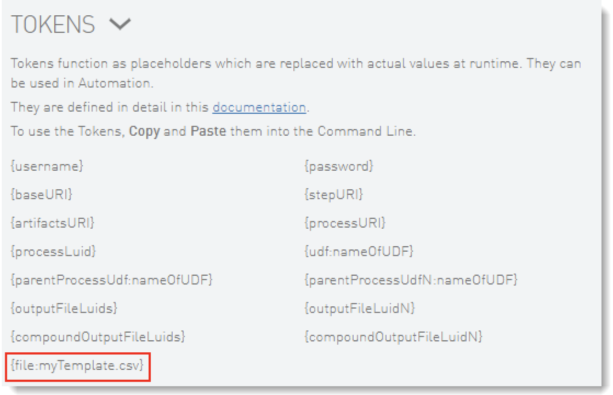Select the {parentProcessUdf:nameOfUDF} token
The image size is (613, 395).
coord(111,280)
